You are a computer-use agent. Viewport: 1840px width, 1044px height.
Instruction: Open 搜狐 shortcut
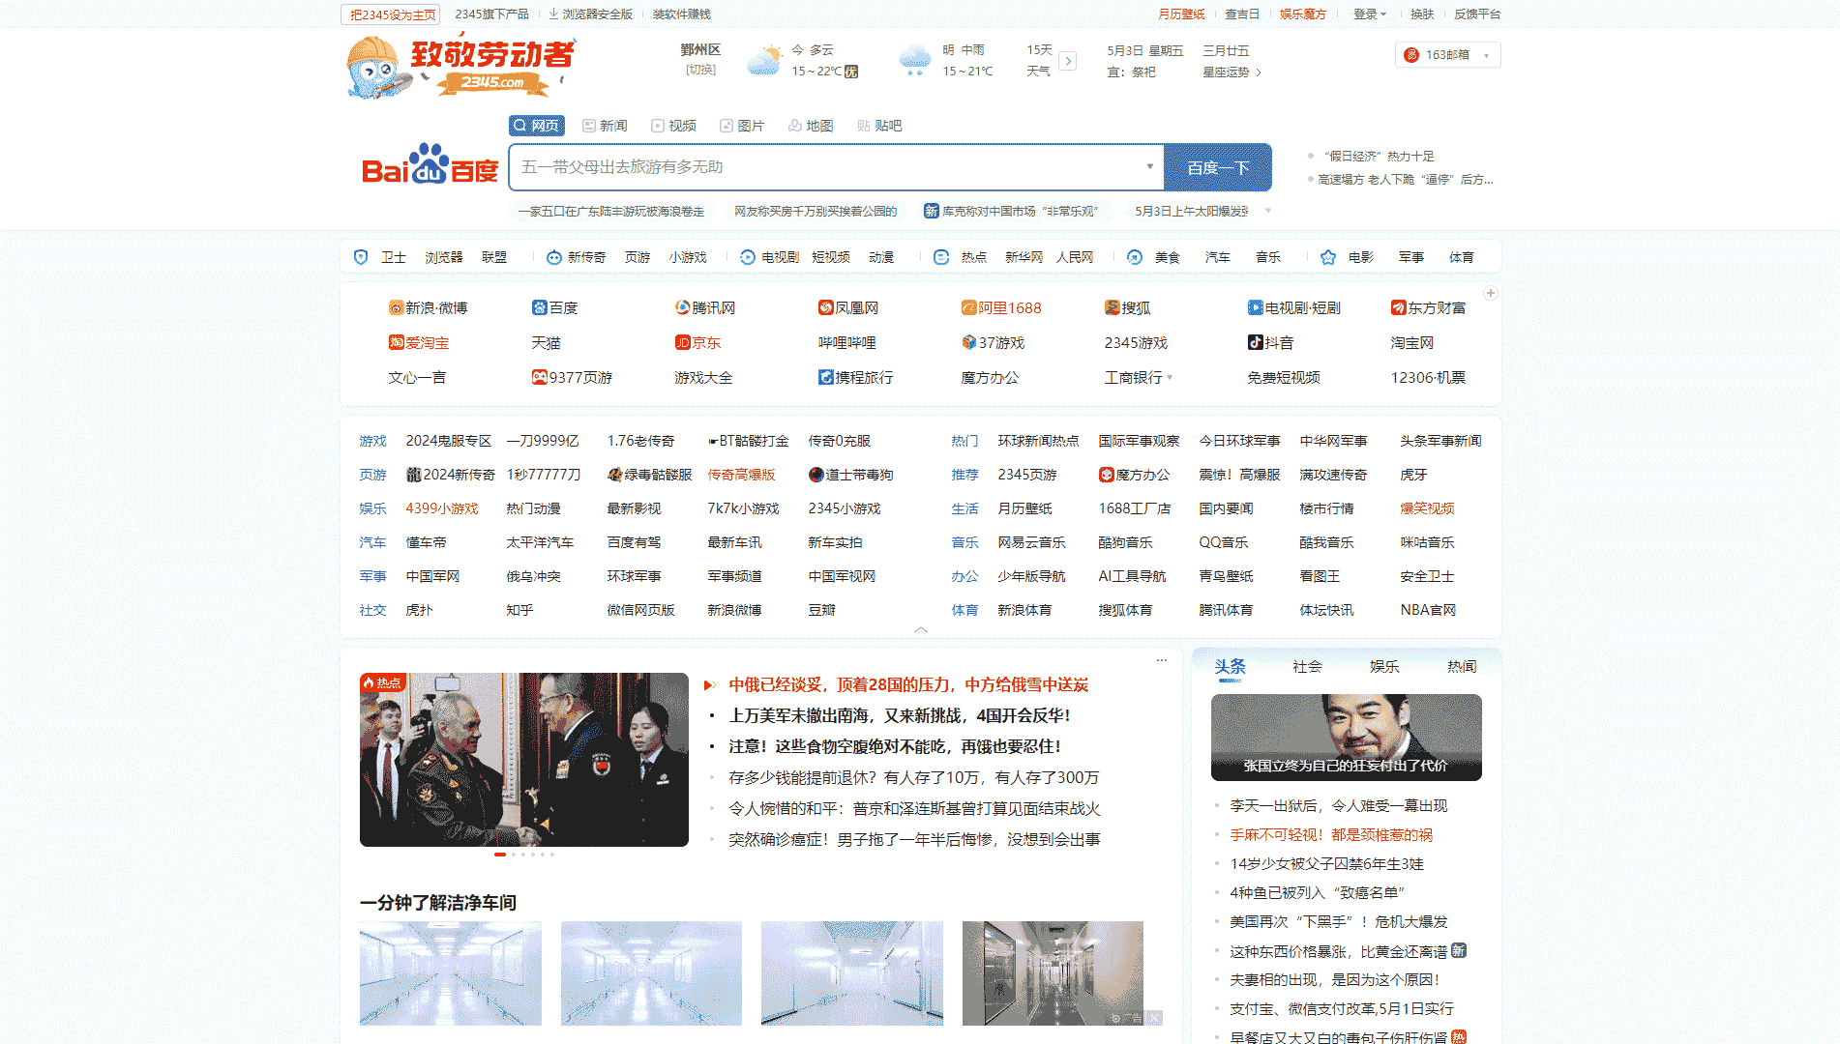tap(1128, 307)
